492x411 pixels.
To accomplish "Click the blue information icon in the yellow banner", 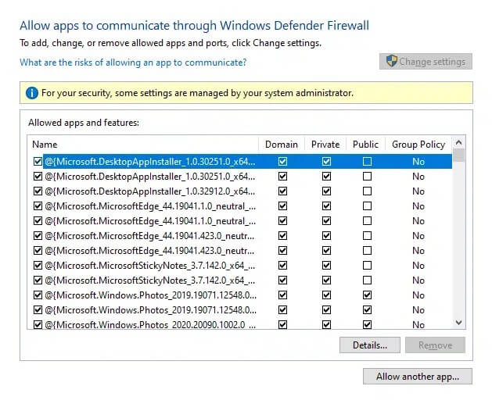I will pos(32,93).
